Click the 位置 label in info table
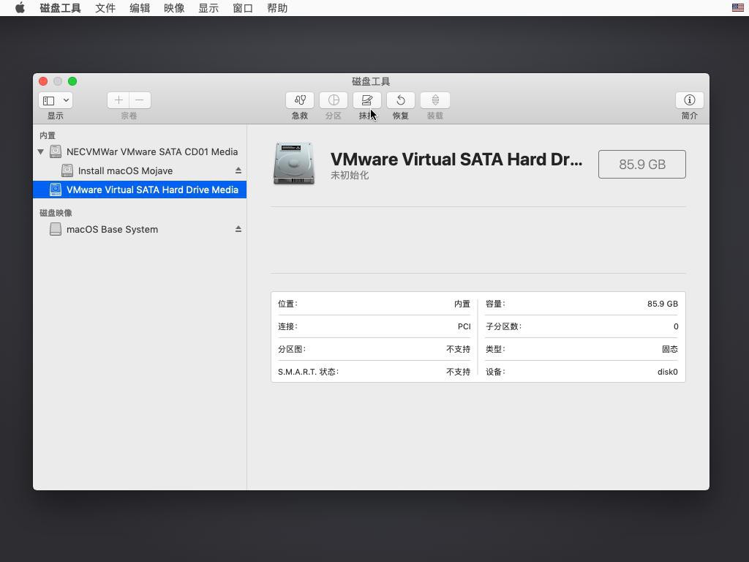This screenshot has width=749, height=562. (287, 304)
